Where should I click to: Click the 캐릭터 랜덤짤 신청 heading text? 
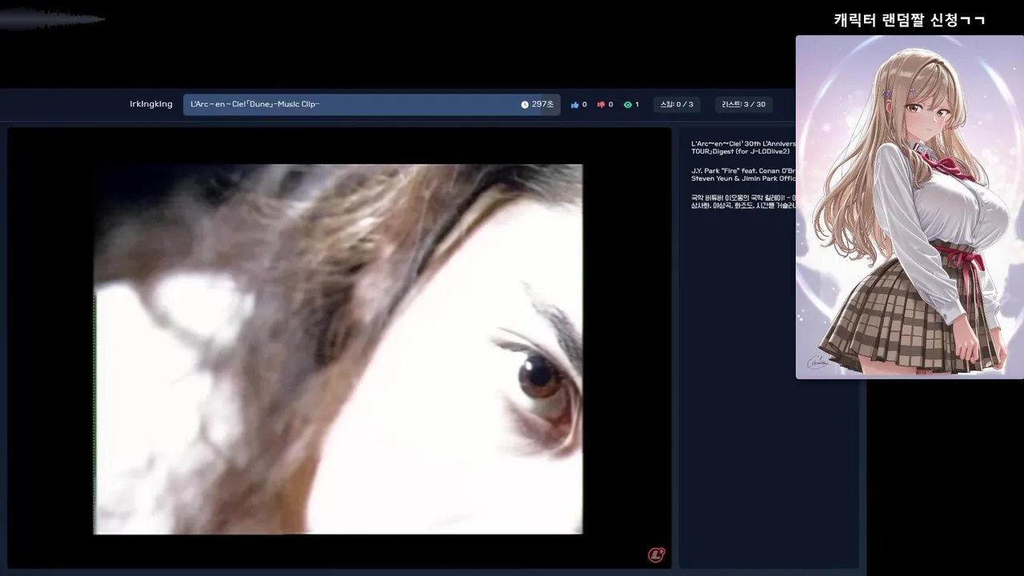pos(910,20)
